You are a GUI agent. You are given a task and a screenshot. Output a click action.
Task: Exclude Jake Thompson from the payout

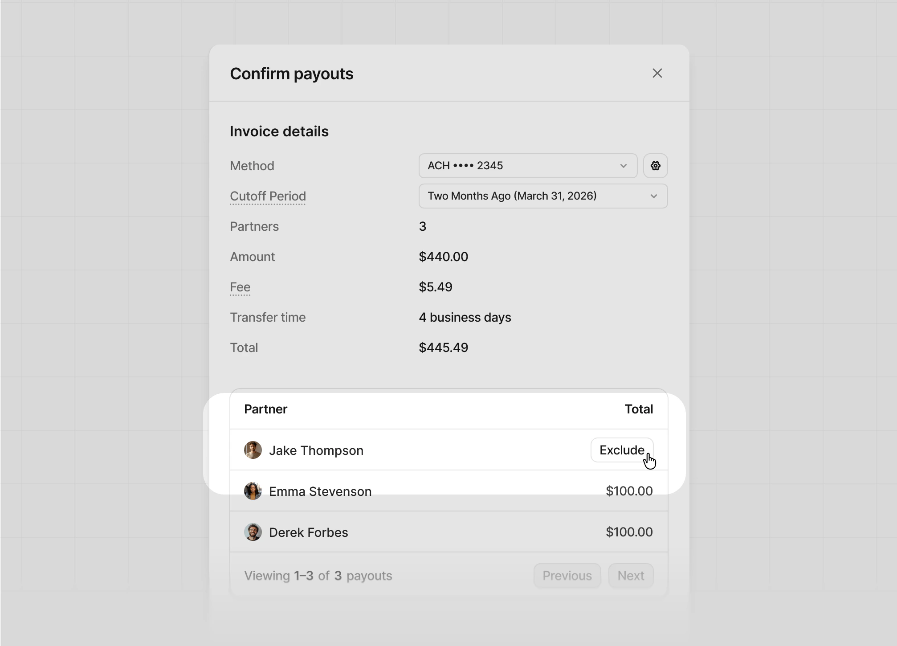622,450
